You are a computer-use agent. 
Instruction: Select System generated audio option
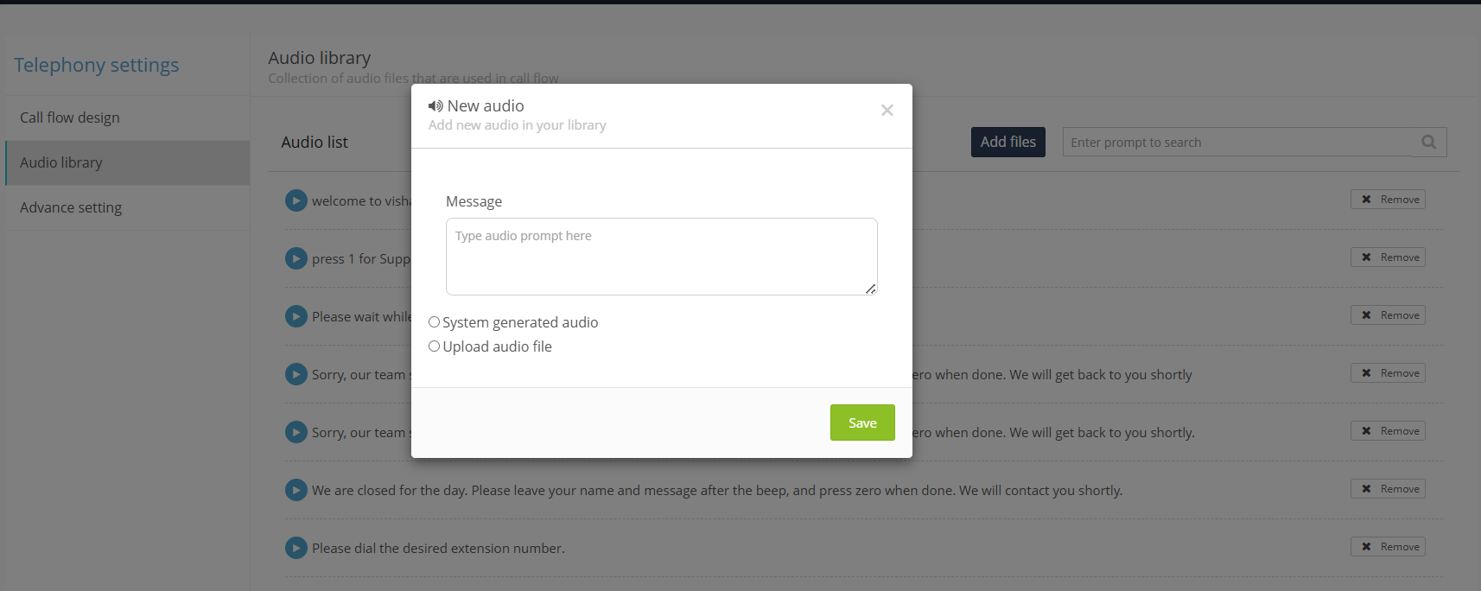point(435,322)
